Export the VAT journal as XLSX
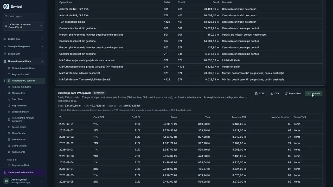This screenshot has height=187, width=333. [x=260, y=94]
